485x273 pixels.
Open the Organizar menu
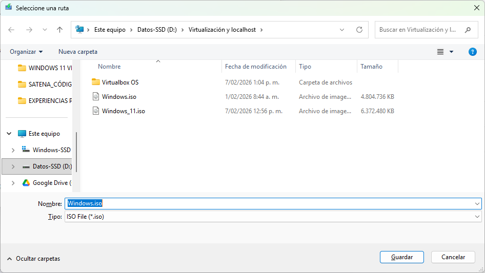tap(26, 52)
